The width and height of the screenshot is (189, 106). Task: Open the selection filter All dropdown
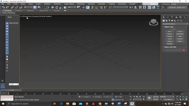[28, 7]
